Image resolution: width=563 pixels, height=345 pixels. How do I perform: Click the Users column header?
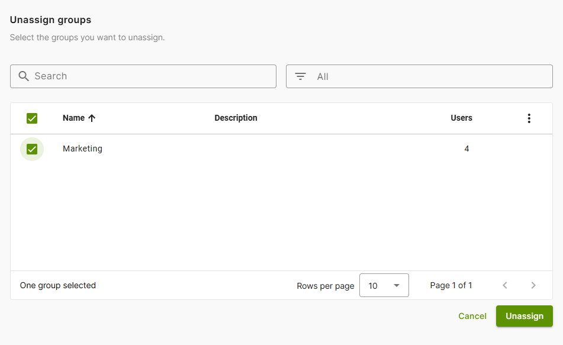tap(461, 118)
